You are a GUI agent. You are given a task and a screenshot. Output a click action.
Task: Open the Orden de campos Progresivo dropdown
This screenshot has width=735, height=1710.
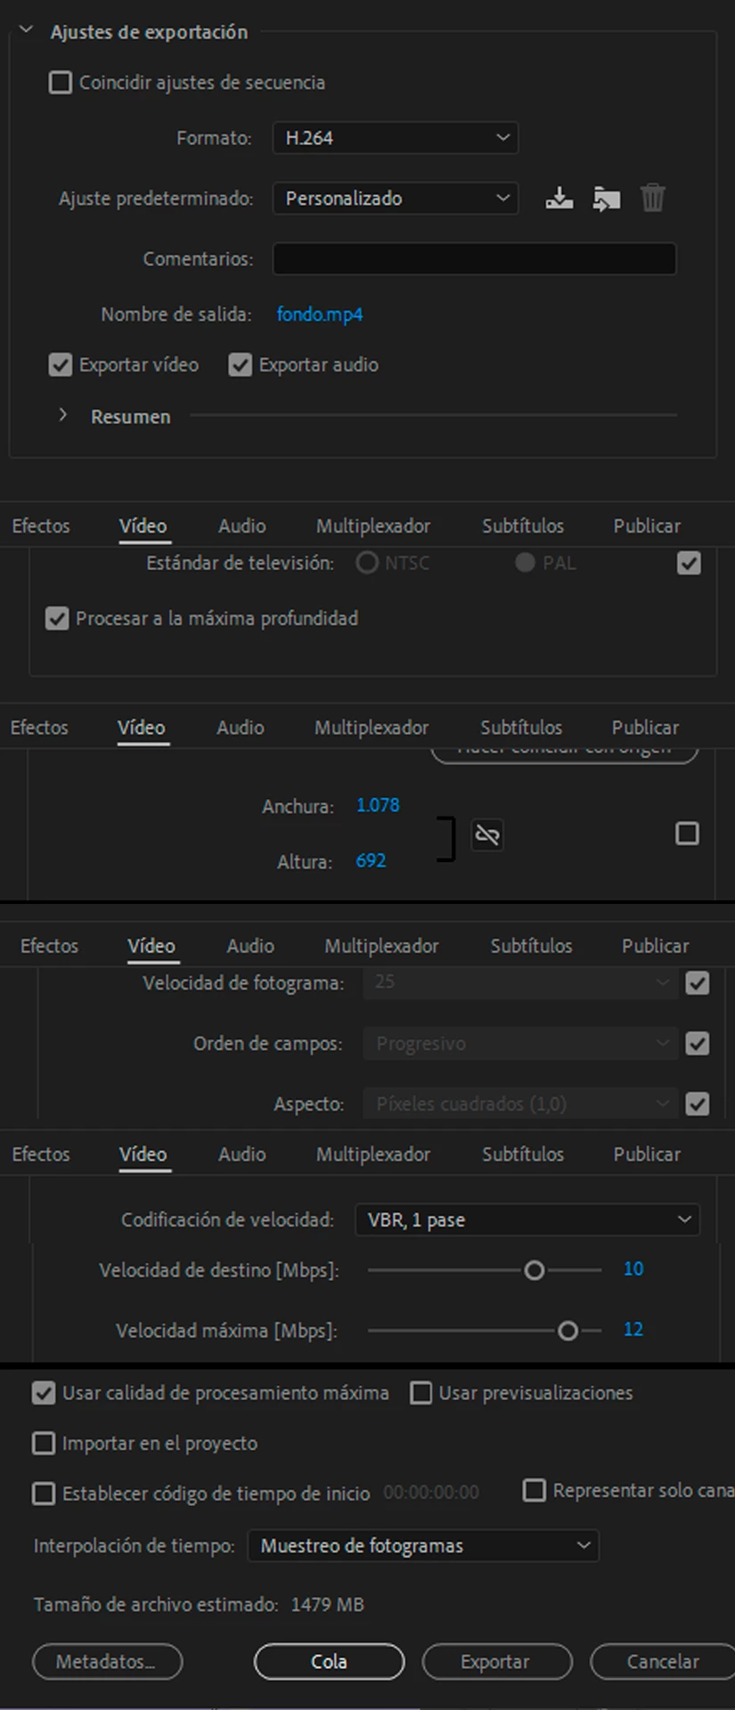pos(520,1043)
